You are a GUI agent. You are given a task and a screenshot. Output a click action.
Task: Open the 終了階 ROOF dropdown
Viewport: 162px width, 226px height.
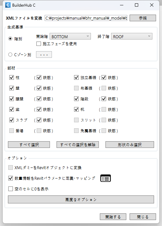132,36
